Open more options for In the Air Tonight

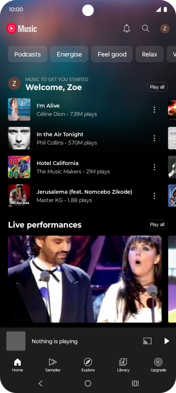click(x=154, y=138)
